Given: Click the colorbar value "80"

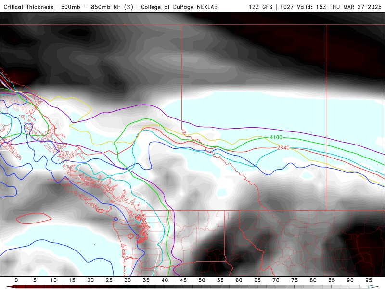Looking at the screenshot, I should click(x=313, y=280).
